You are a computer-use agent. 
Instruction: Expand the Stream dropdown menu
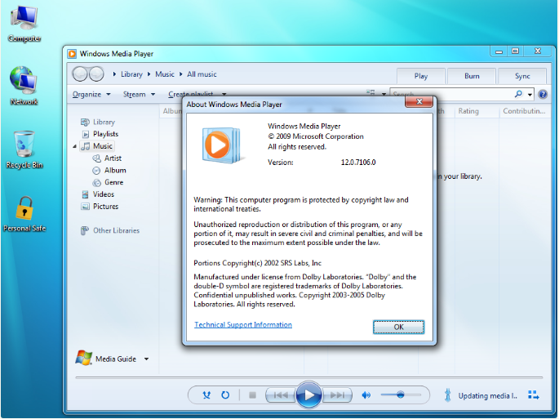tap(138, 95)
